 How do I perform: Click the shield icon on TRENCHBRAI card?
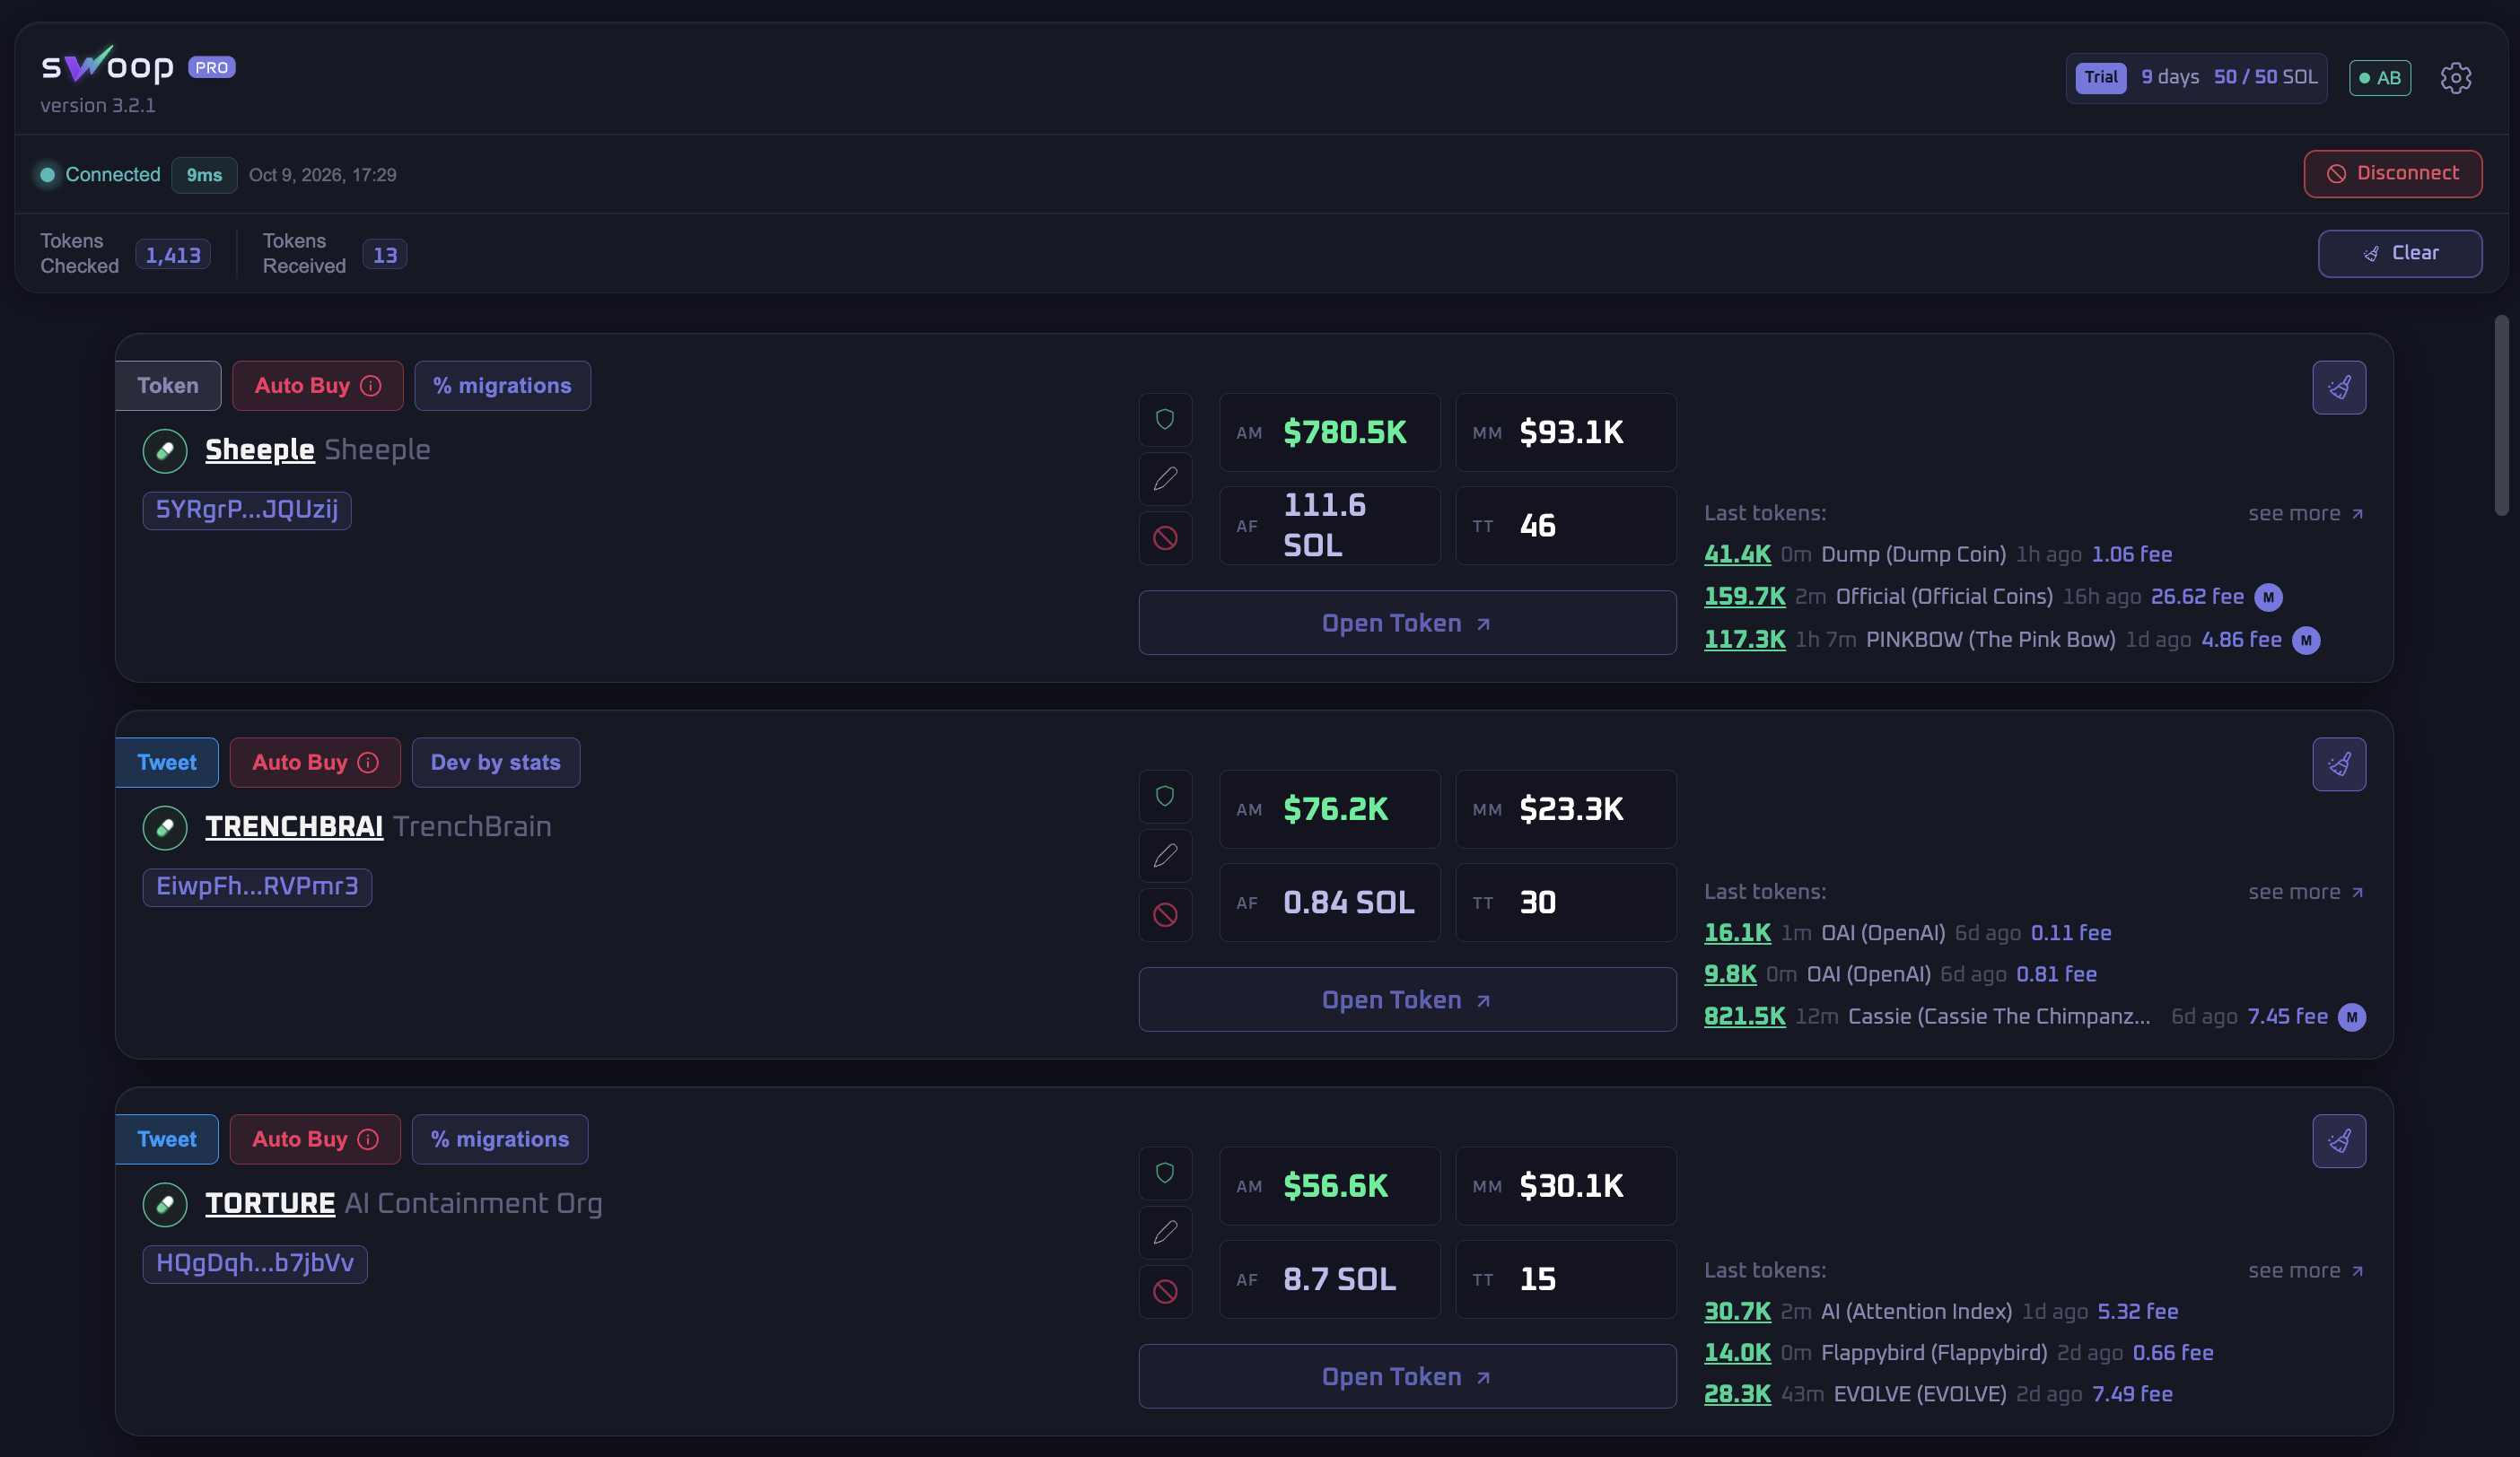click(1165, 797)
